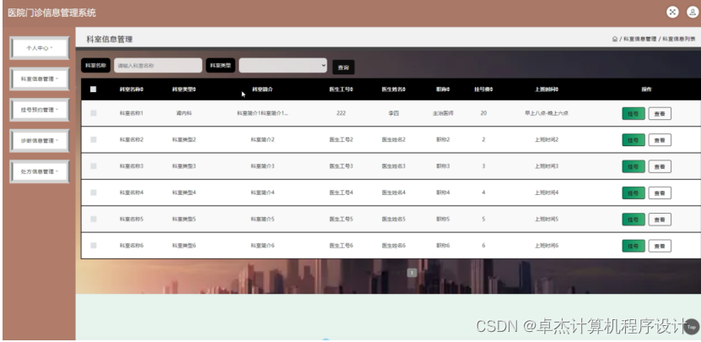Click the 上班时间4 cell
The image size is (701, 342).
547,193
